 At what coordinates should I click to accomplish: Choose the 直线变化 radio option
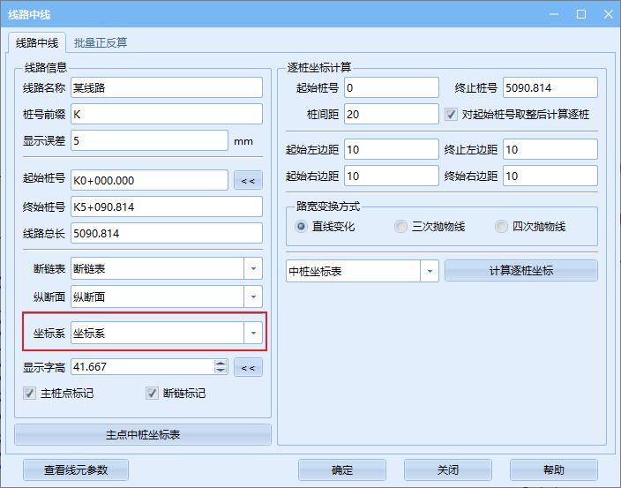click(x=302, y=227)
